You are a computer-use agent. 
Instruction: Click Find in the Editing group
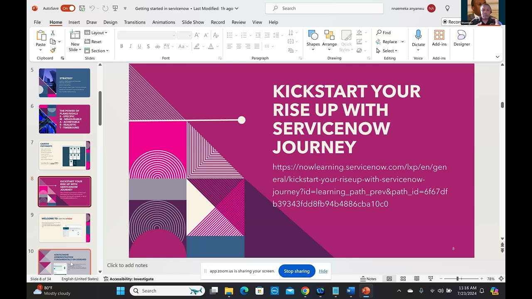click(383, 32)
